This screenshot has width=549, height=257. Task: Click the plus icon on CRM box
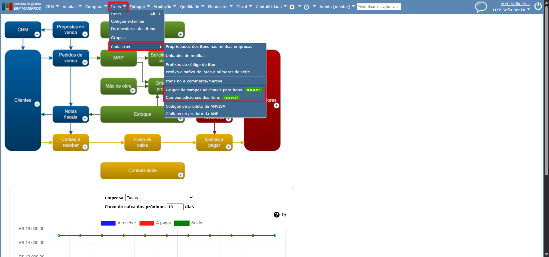tap(37, 34)
